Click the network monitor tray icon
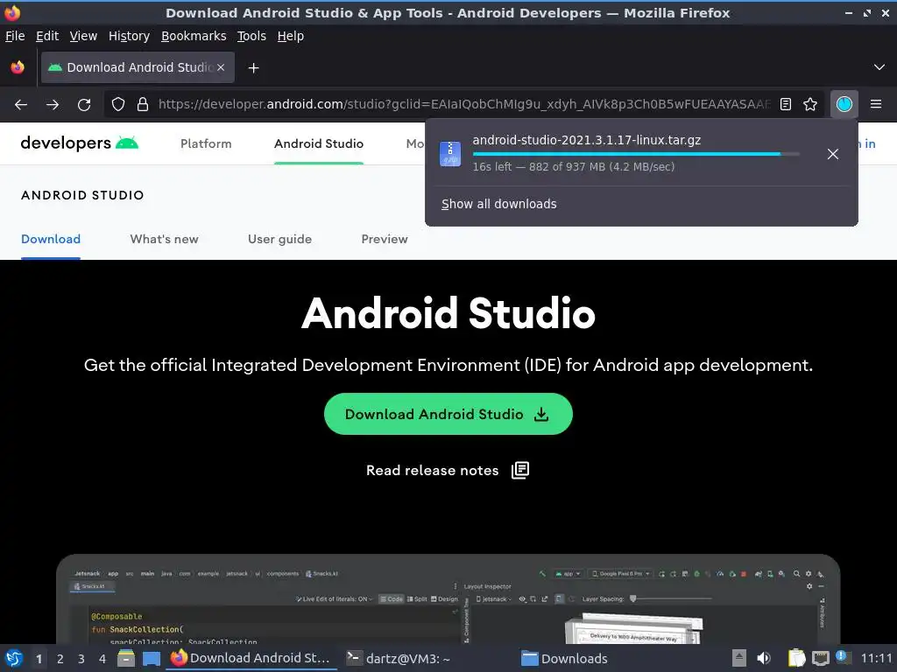 pos(820,658)
